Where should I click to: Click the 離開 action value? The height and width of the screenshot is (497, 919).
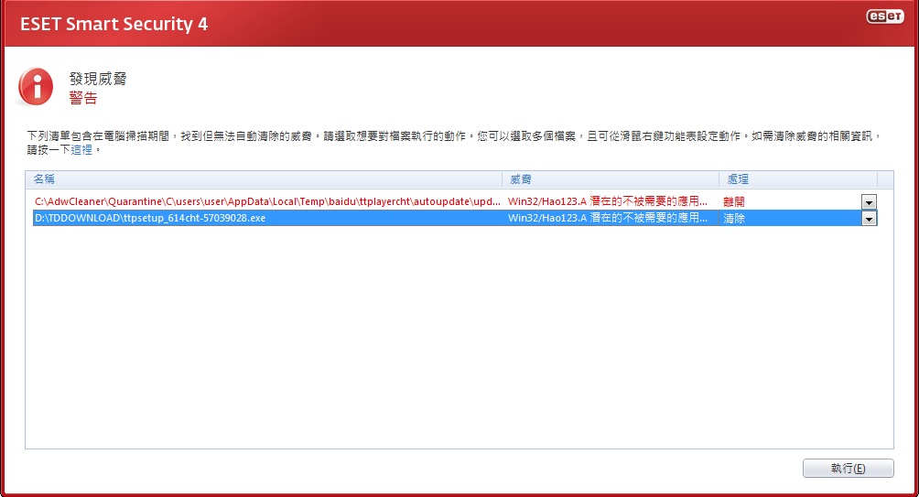734,201
